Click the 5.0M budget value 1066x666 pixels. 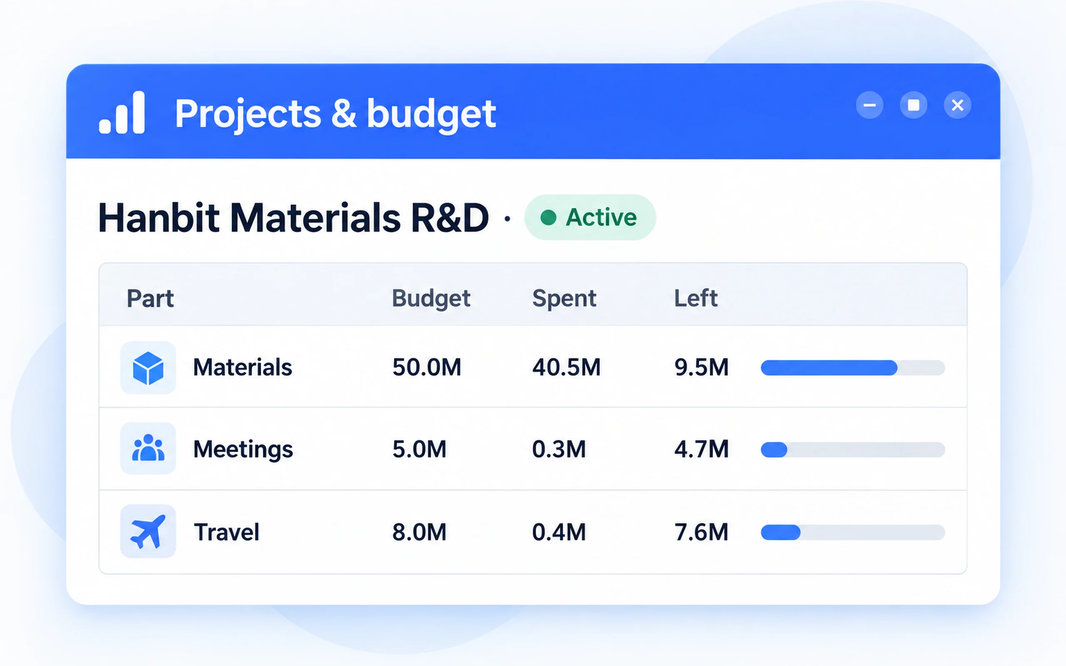tap(419, 449)
